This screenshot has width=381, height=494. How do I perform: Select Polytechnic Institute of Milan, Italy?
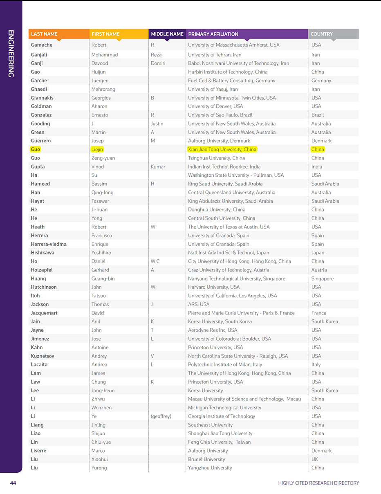pos(225,364)
